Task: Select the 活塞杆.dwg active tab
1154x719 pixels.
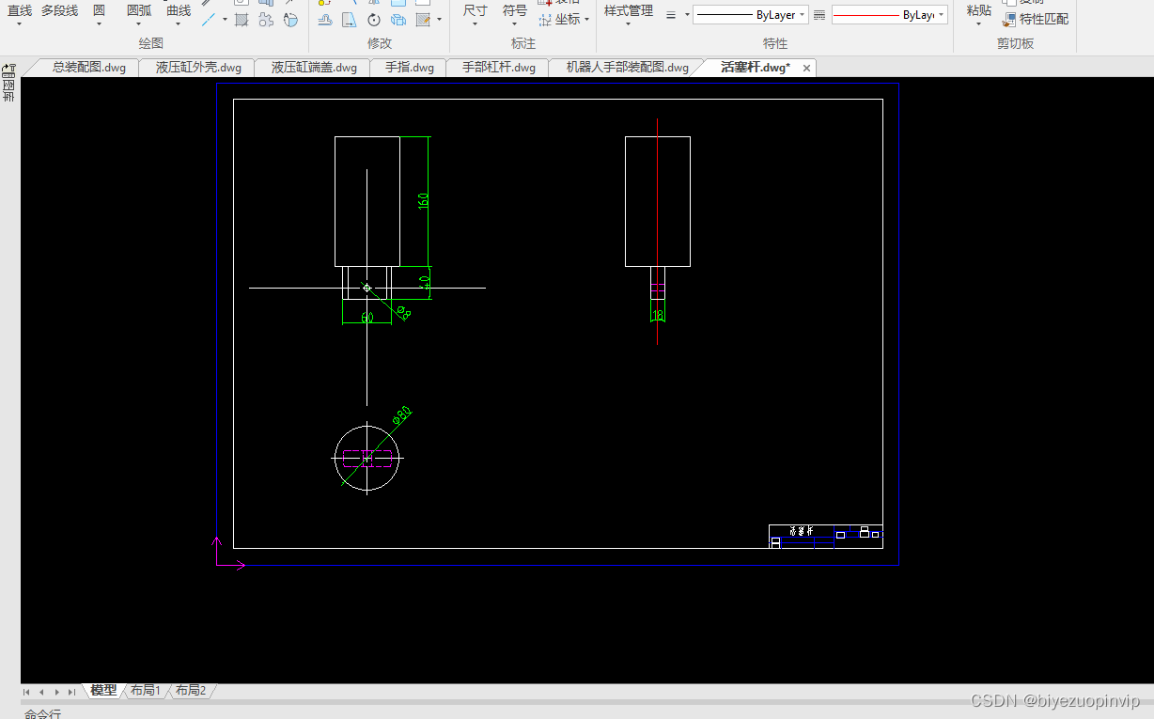Action: coord(755,68)
